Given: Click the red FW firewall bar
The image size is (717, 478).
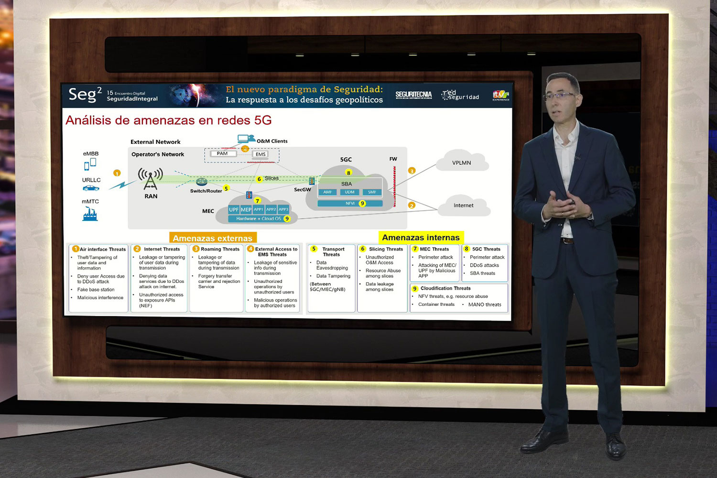Looking at the screenshot, I should [394, 186].
